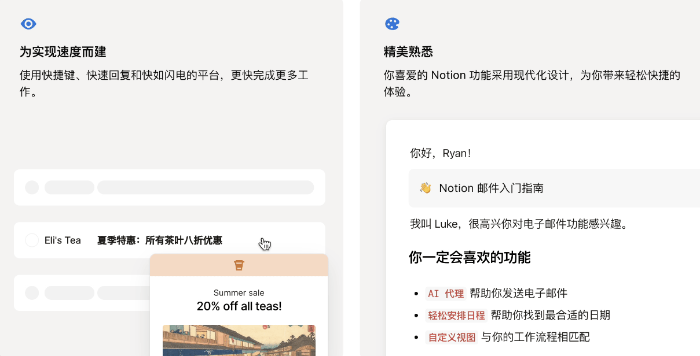Open the Japanese street painting thumbnail
Screen dimensions: 700x356
[239, 341]
